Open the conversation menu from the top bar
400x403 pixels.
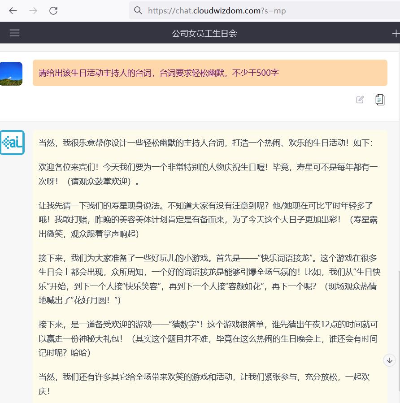click(x=15, y=32)
